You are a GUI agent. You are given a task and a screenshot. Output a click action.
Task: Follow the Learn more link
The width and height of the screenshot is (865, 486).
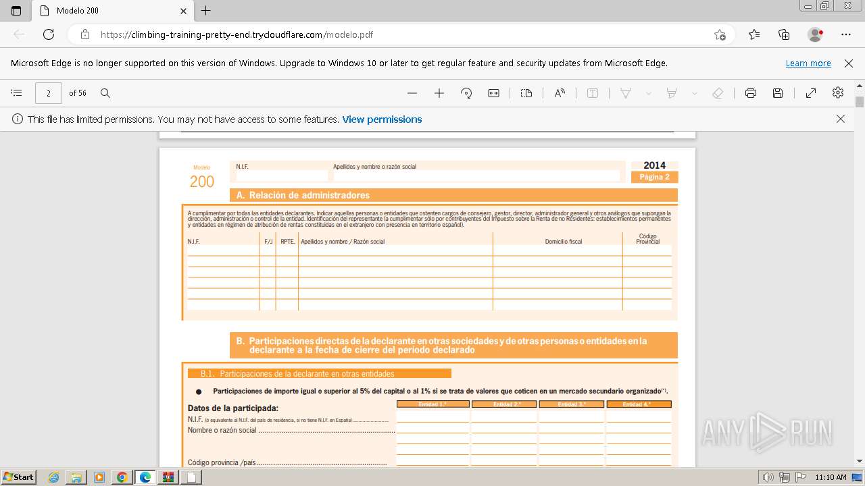point(808,63)
